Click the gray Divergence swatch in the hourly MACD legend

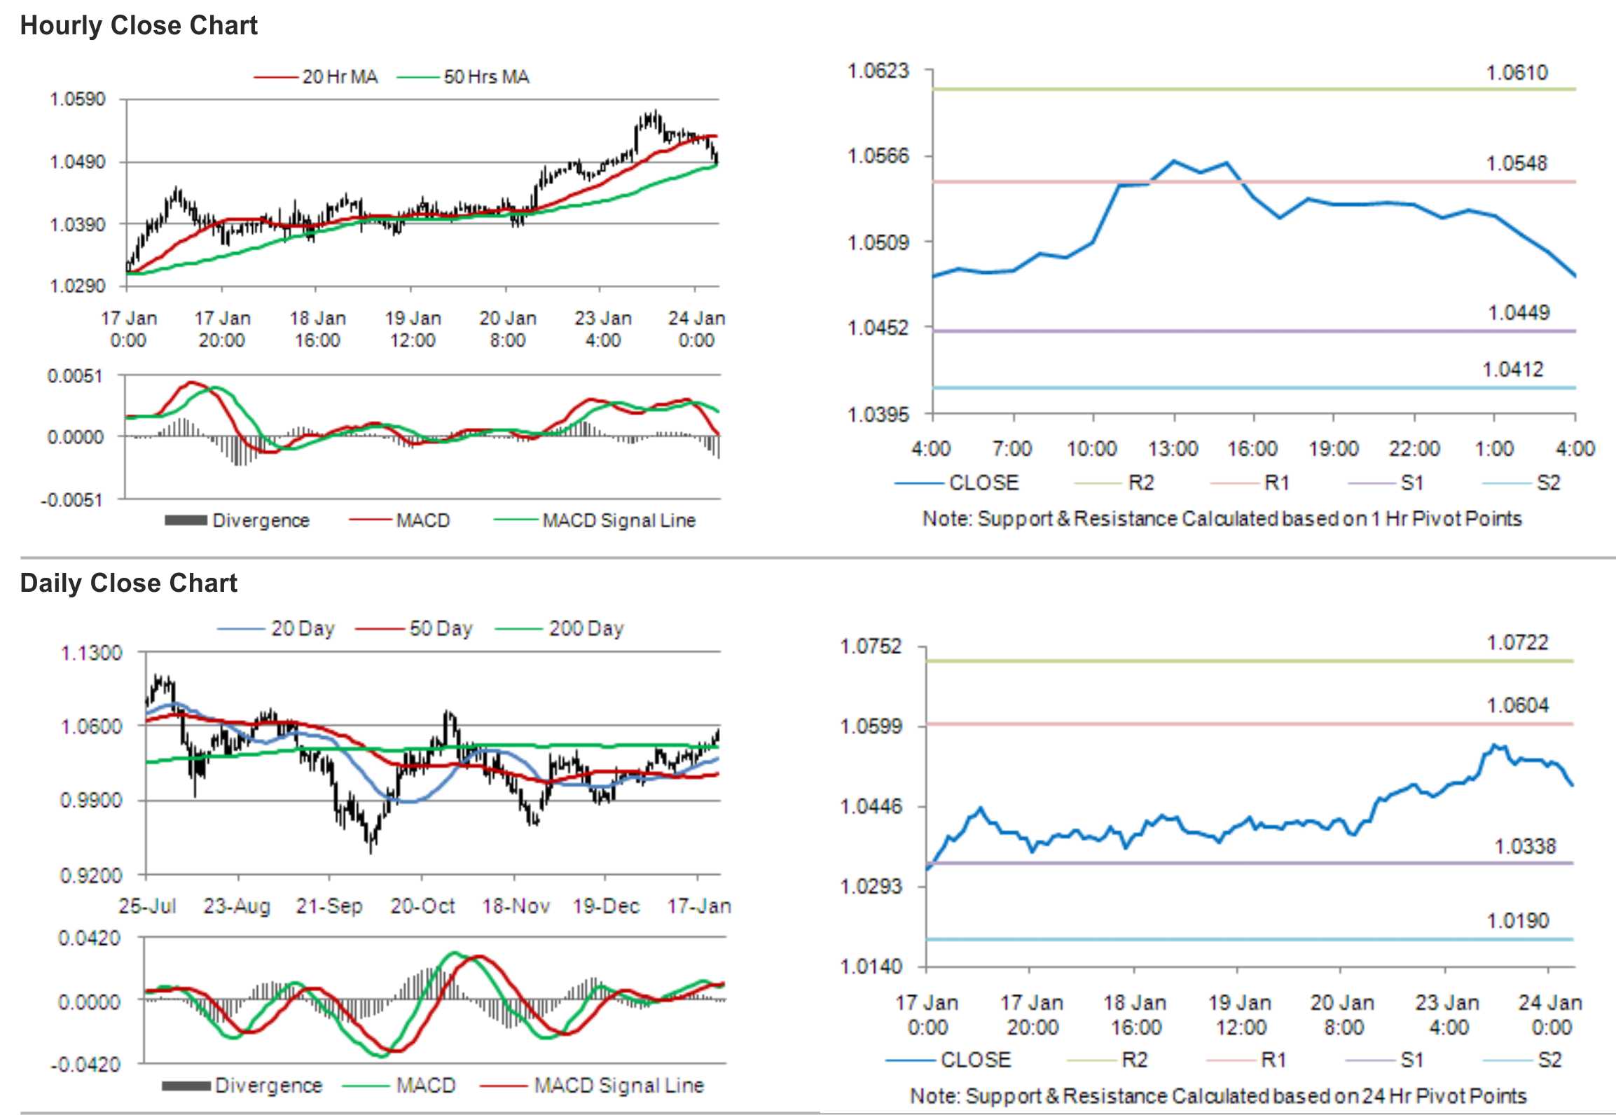186,520
